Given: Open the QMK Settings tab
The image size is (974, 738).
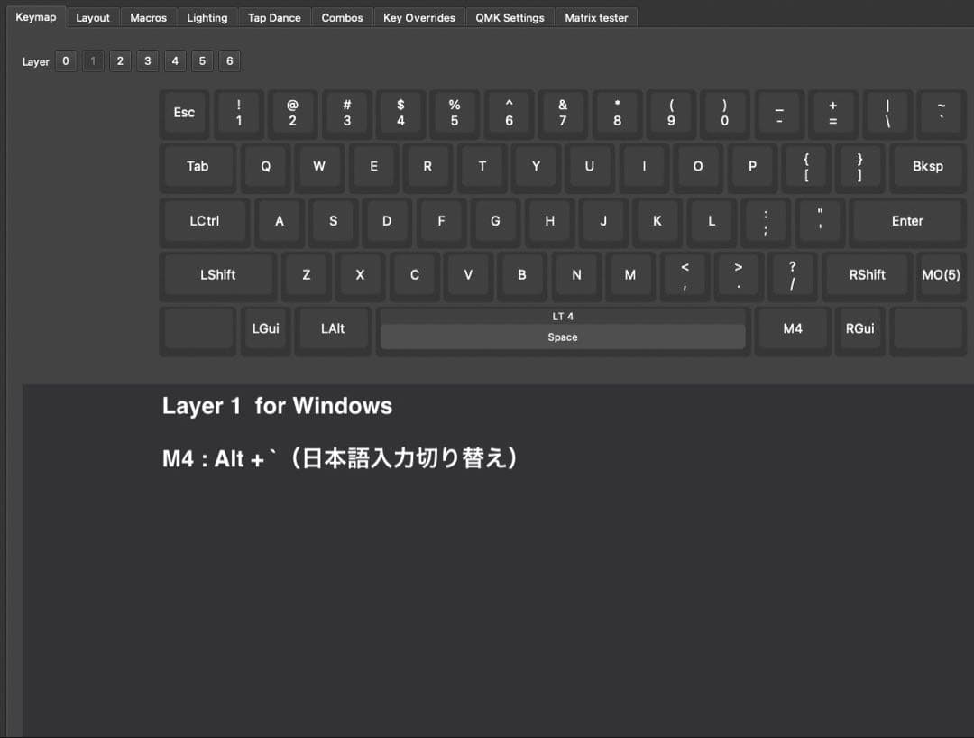Looking at the screenshot, I should point(510,17).
